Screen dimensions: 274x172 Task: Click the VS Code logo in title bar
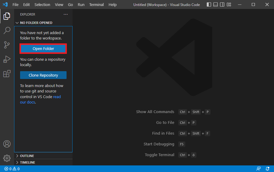(x=5, y=4)
